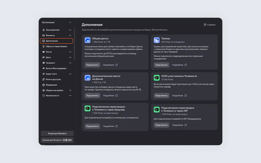Click external-link icon in через SIP card
Screen dimensions: 261x163
coord(186,125)
